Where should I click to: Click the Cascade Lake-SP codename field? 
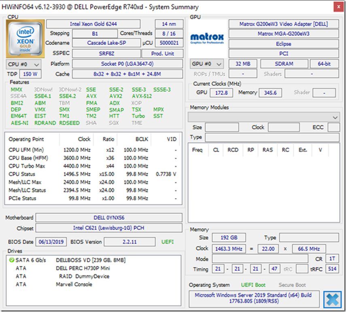point(106,43)
